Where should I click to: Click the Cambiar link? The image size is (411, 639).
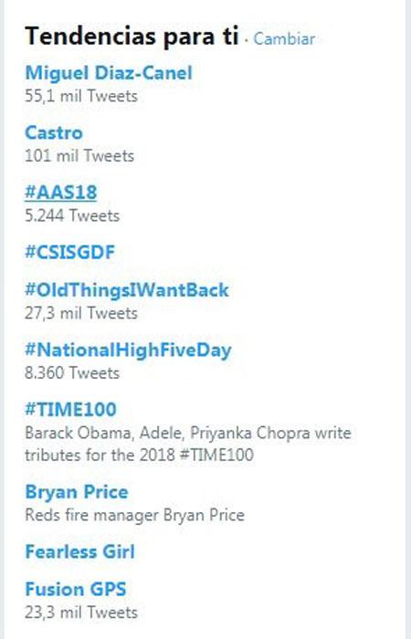284,39
